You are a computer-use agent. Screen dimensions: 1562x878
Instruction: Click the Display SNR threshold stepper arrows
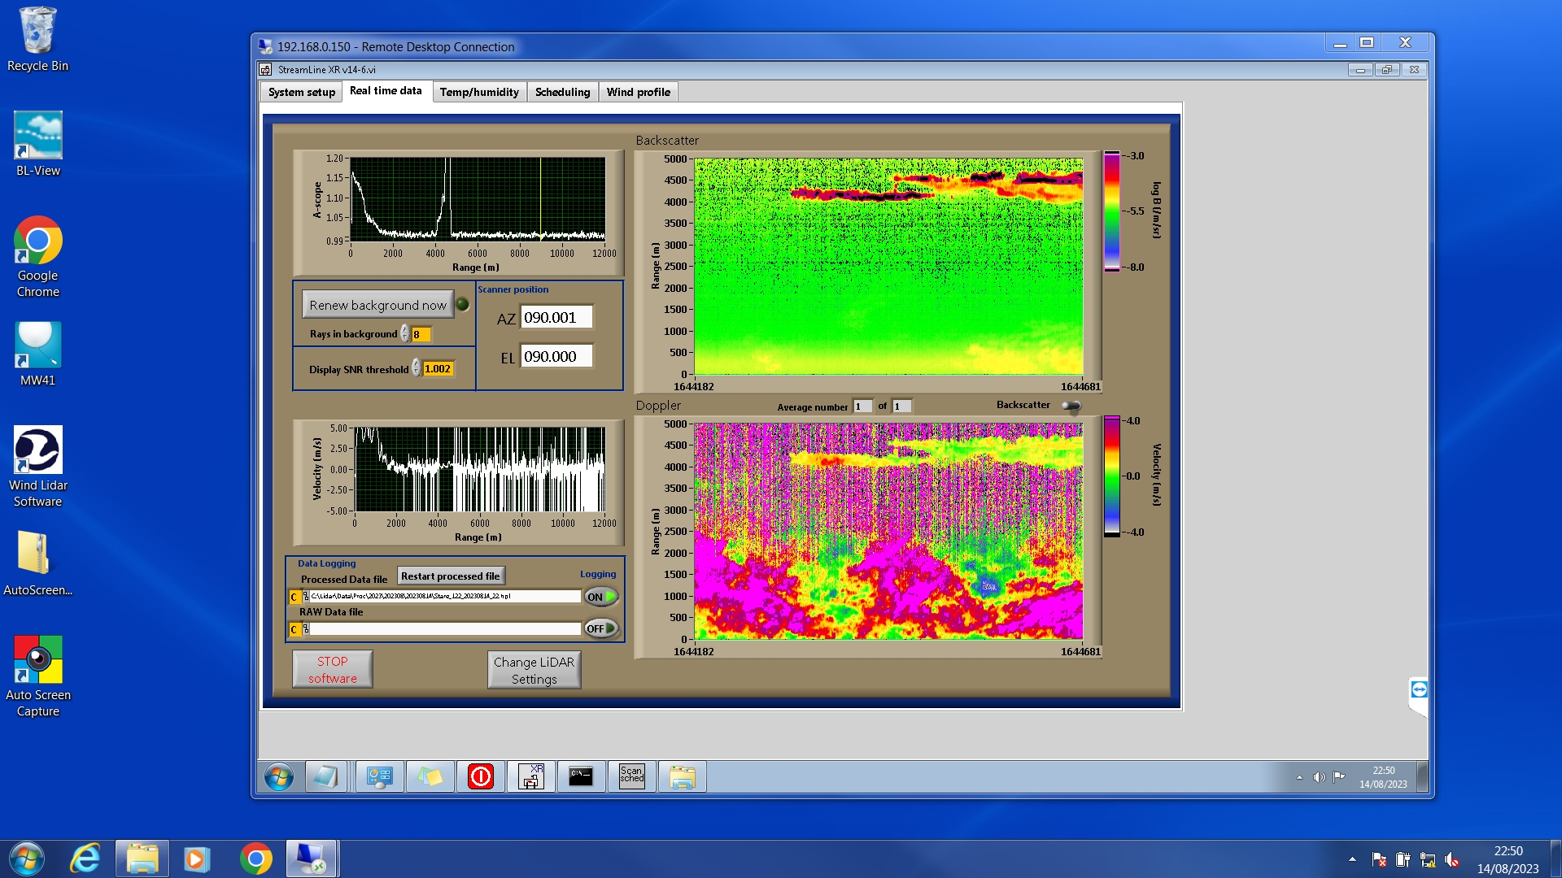[x=416, y=368]
